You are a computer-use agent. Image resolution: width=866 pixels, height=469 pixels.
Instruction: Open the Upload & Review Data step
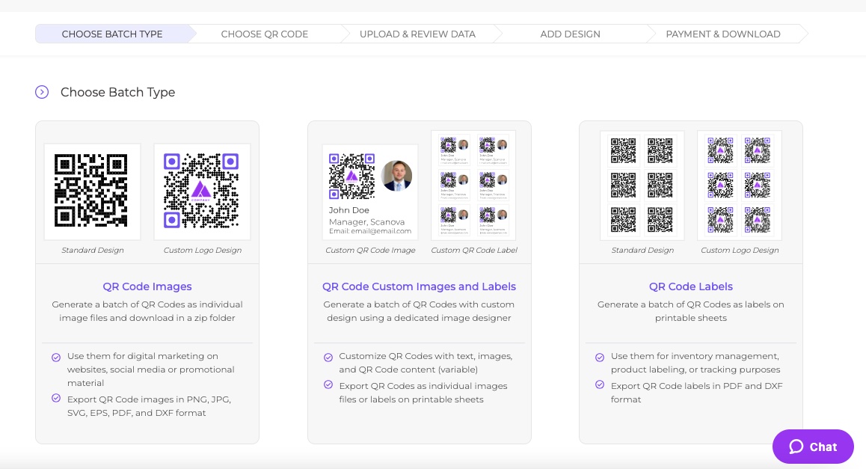pyautogui.click(x=417, y=34)
